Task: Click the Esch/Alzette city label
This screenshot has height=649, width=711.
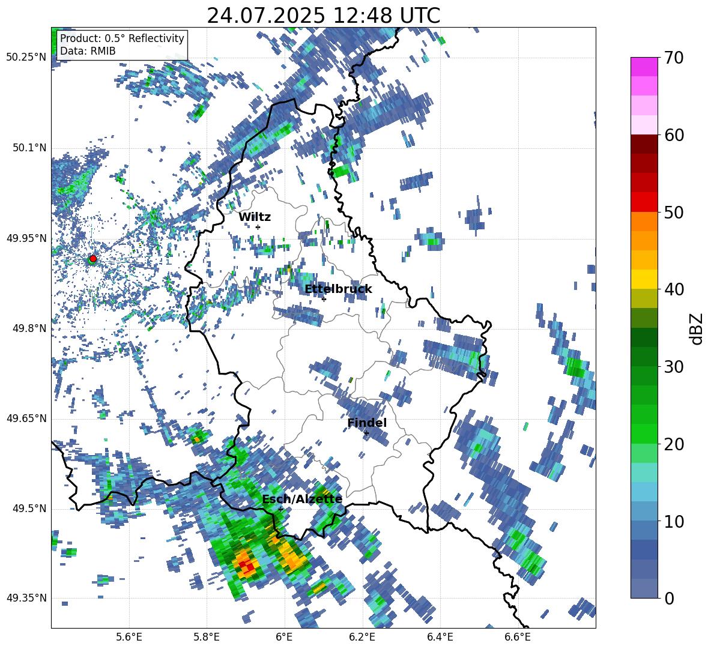Action: (x=302, y=500)
